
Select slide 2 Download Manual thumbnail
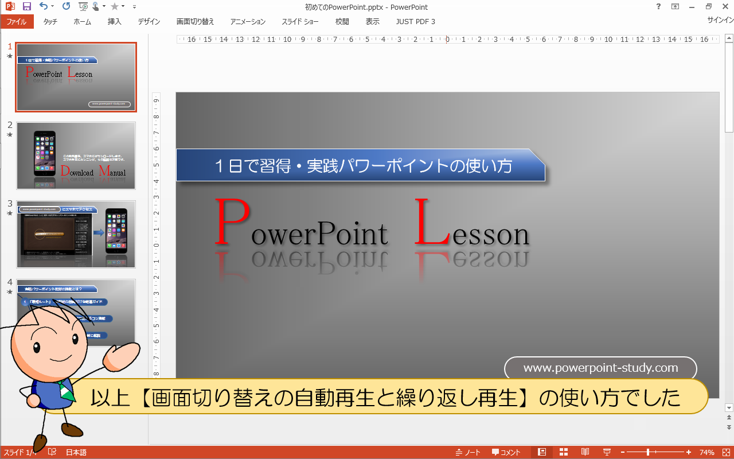(76, 155)
